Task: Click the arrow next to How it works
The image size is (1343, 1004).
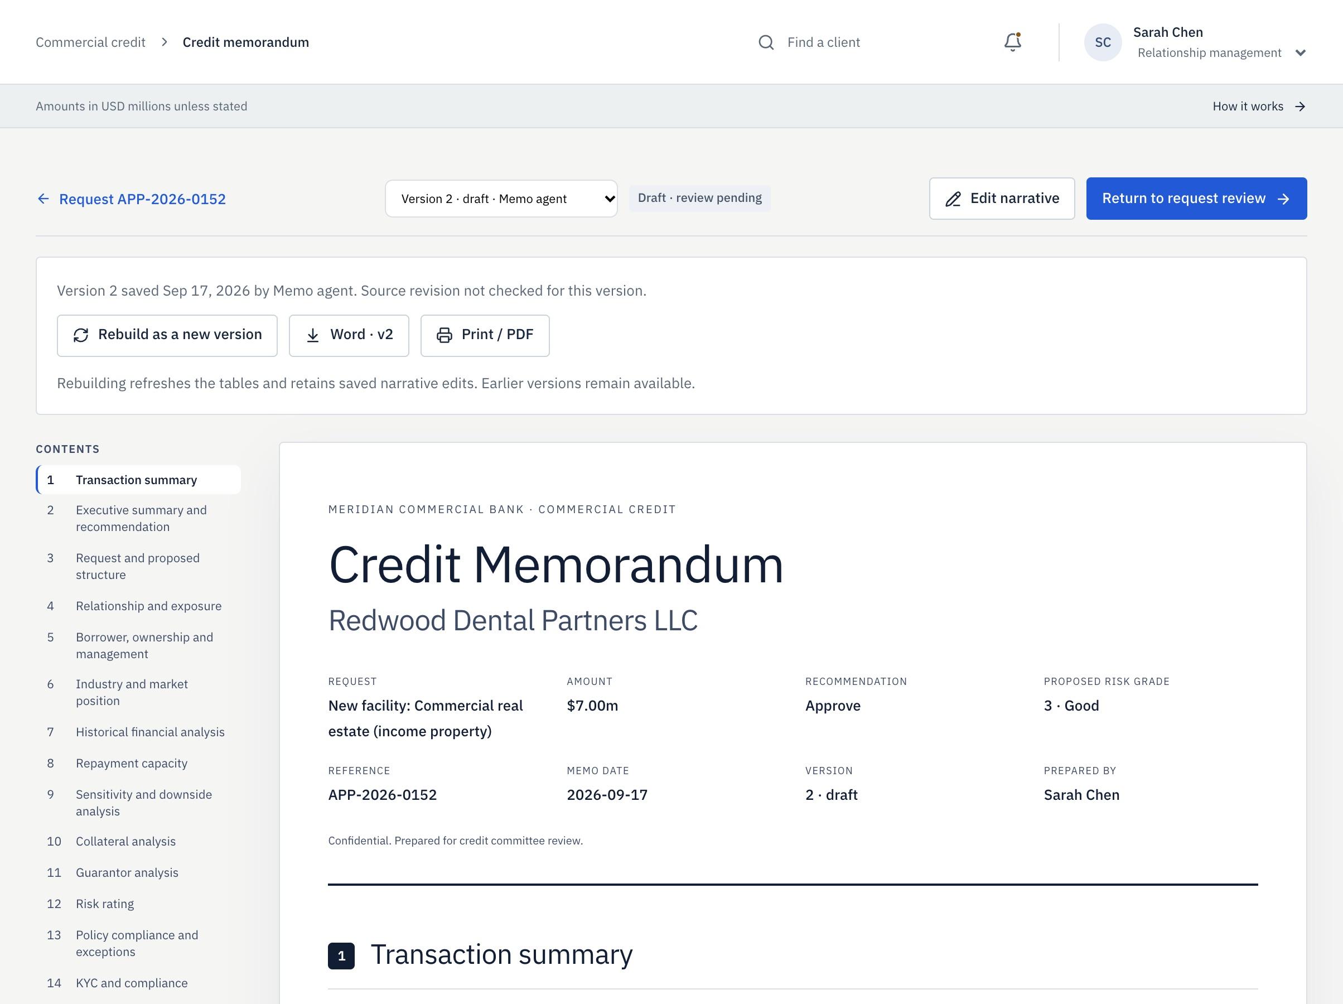Action: tap(1300, 107)
